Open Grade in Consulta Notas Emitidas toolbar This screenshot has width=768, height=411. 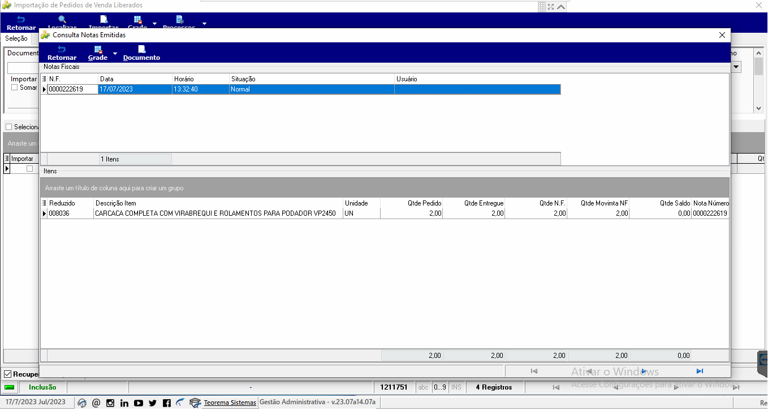point(98,53)
